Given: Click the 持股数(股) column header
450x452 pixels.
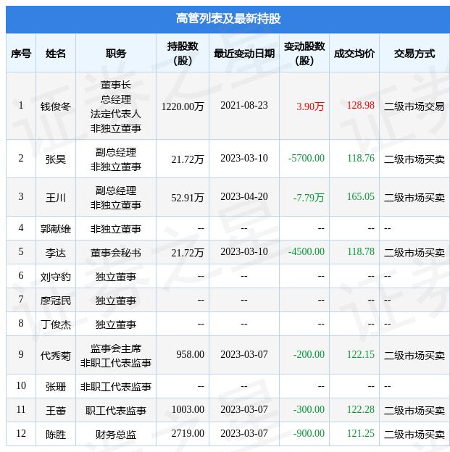Looking at the screenshot, I should coord(183,54).
